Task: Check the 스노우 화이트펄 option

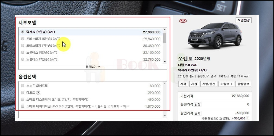Action: coord(23,86)
